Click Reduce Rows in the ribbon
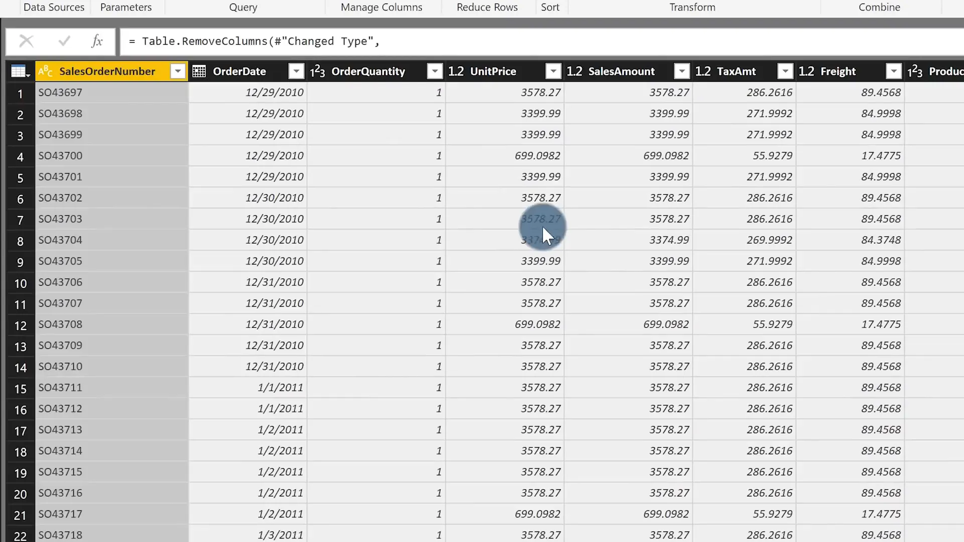Image resolution: width=964 pixels, height=542 pixels. [487, 7]
